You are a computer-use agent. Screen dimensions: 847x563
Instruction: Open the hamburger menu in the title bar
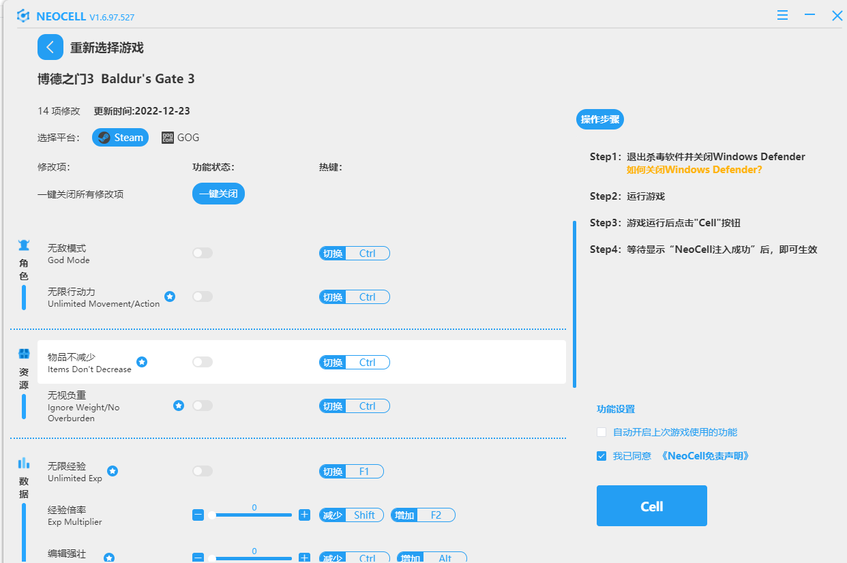783,14
